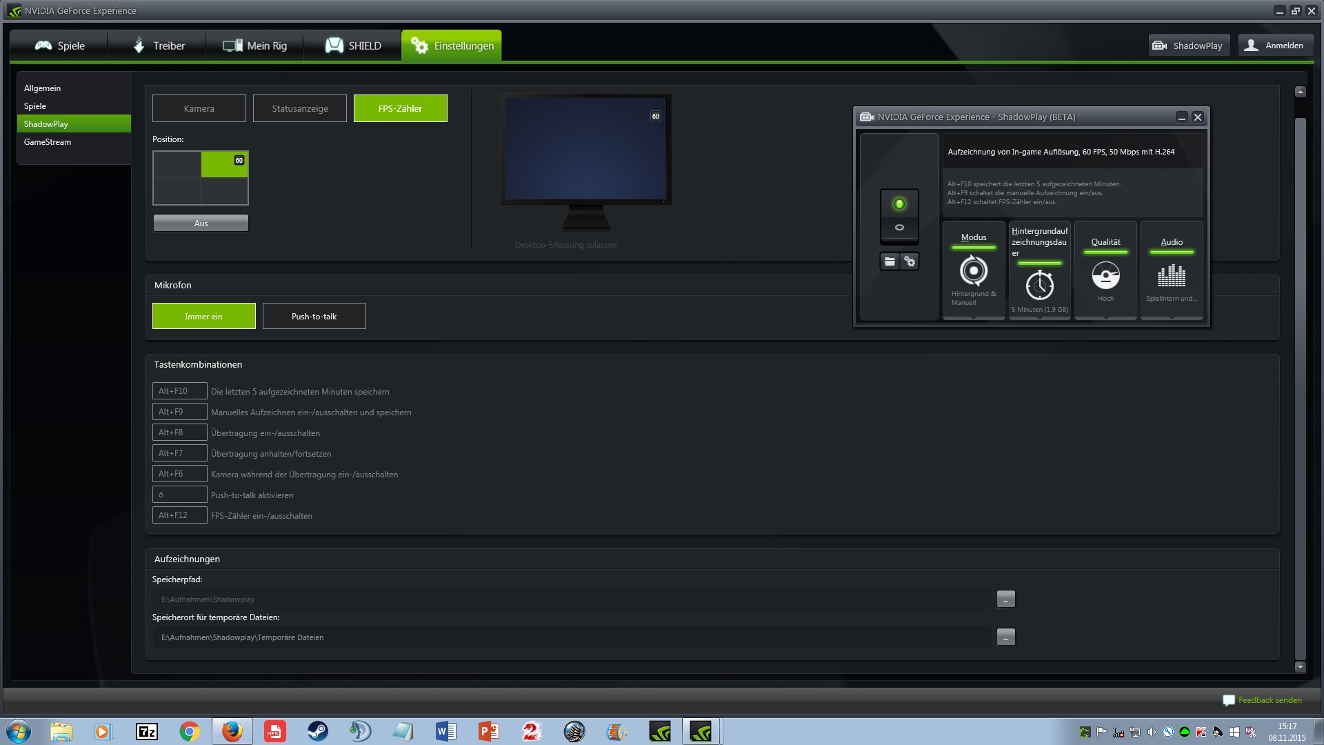Click the Feedback senden speech bubble icon

pyautogui.click(x=1228, y=700)
